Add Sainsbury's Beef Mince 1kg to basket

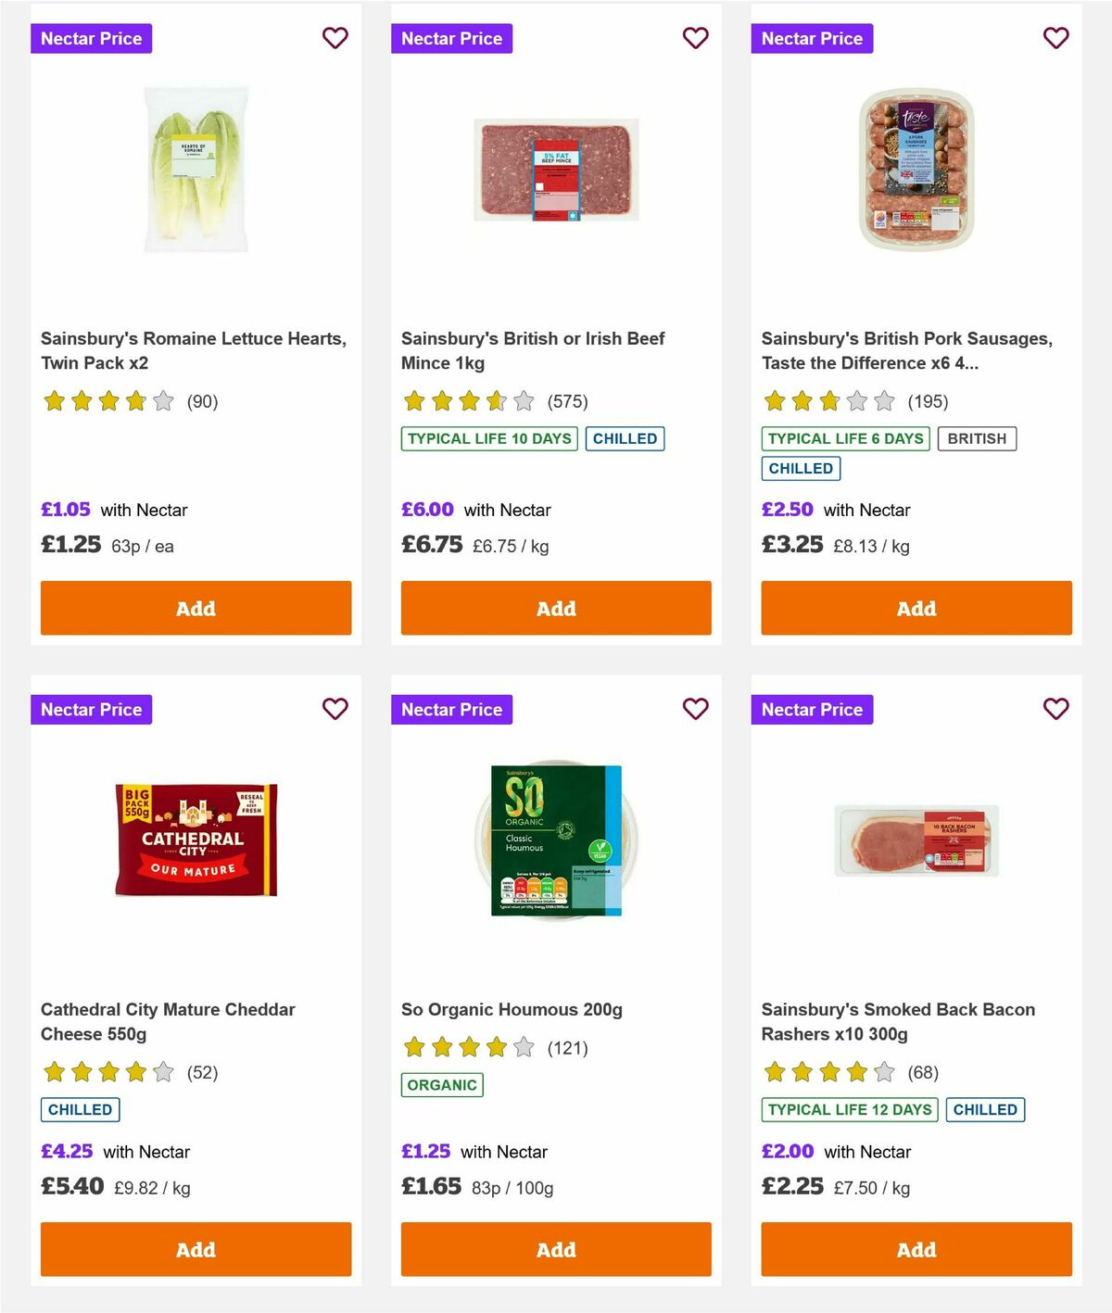[555, 608]
